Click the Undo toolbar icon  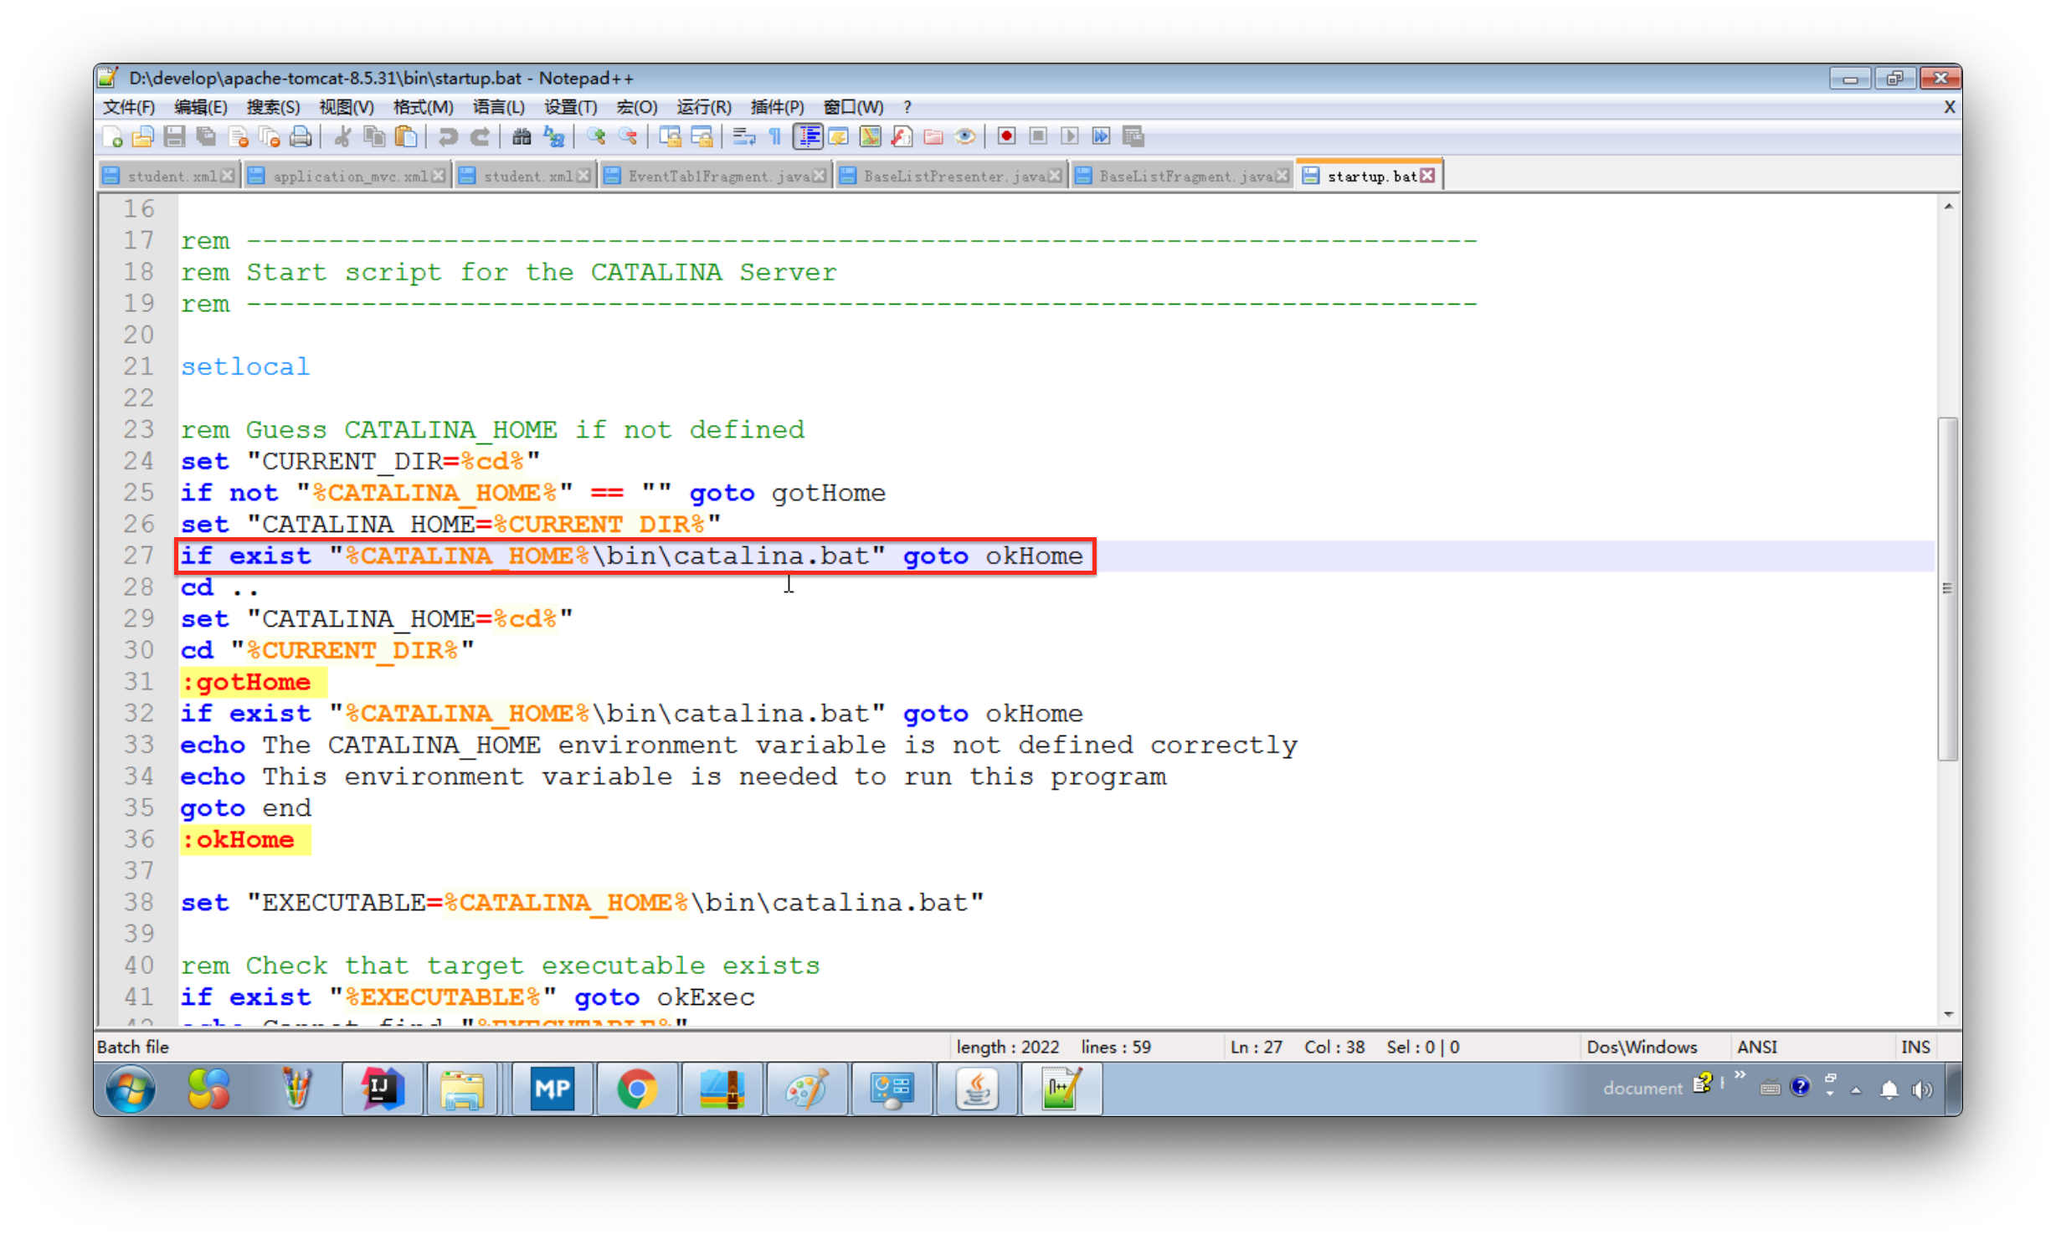tap(448, 136)
